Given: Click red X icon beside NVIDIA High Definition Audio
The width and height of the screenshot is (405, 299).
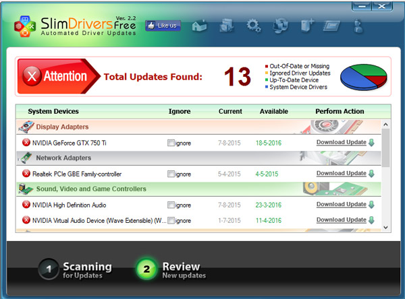Looking at the screenshot, I should 26,205.
